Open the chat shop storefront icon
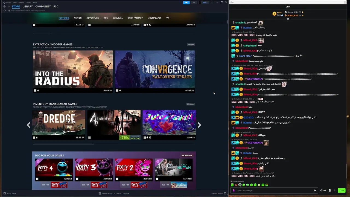This screenshot has height=197, width=350. coord(329,190)
